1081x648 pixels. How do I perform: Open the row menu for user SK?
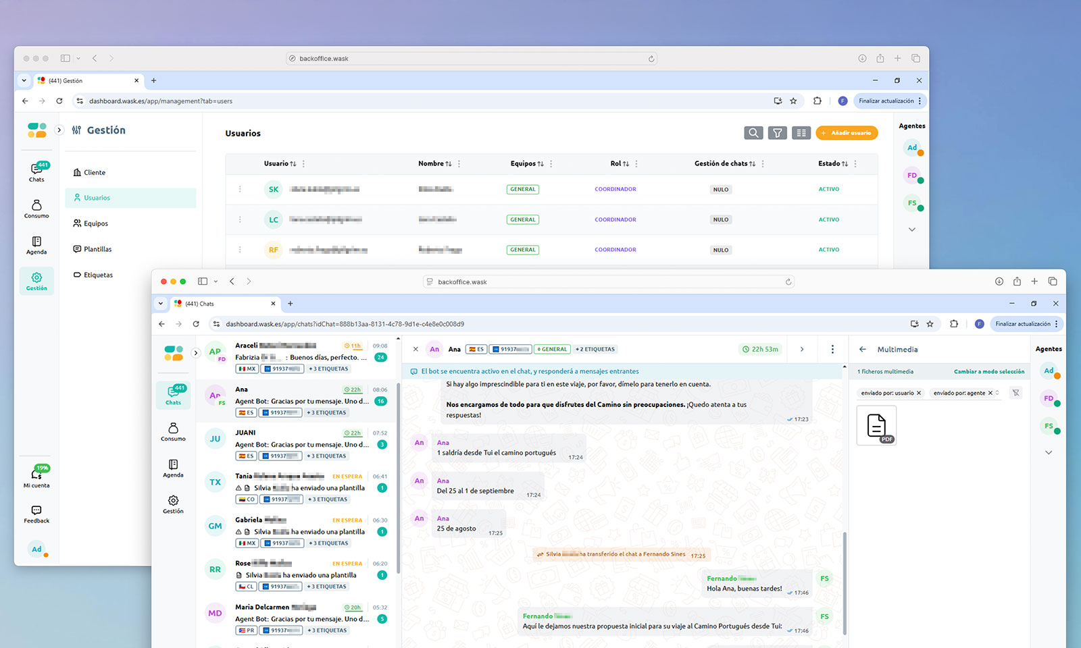[240, 189]
